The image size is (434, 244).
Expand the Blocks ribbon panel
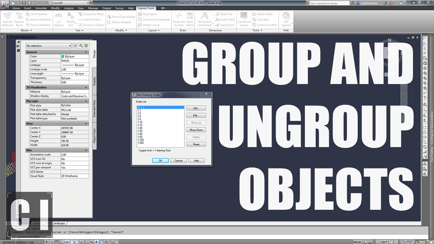27,30
